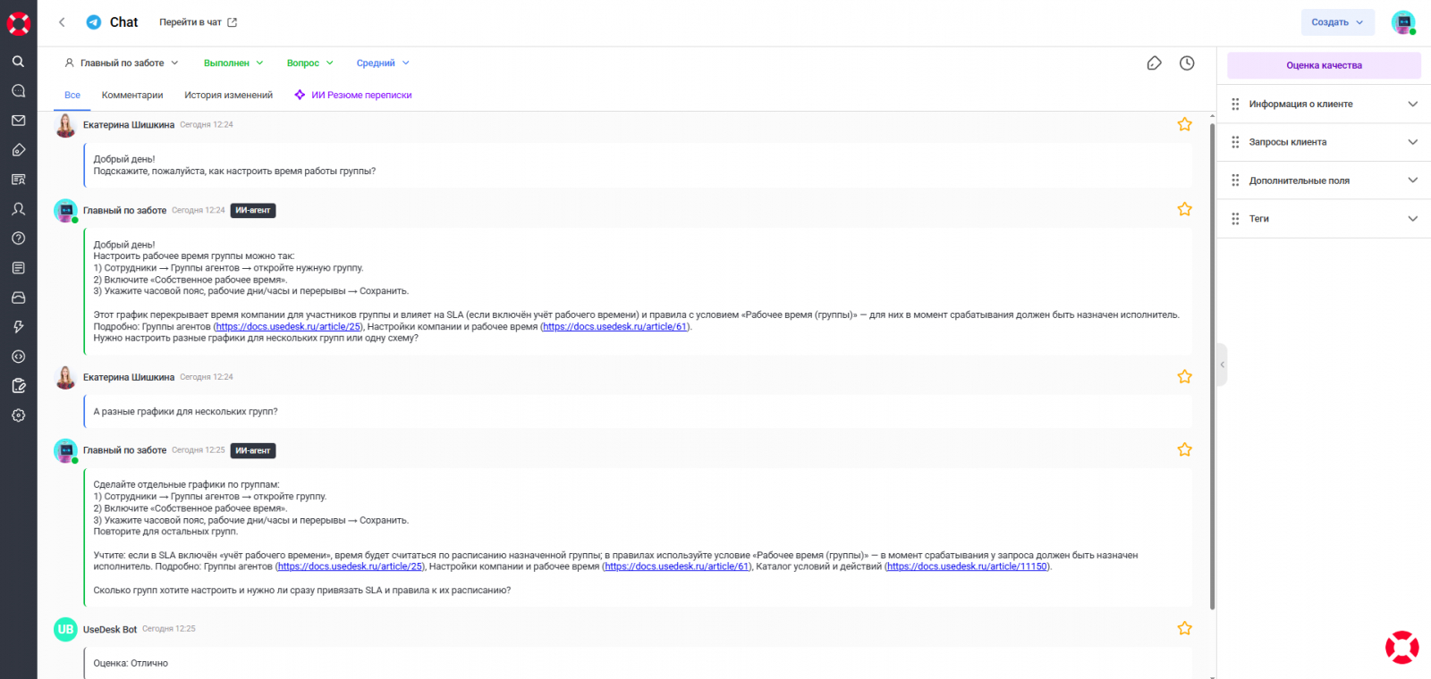Toggle star on the 12:25 ИИ-агент reply
This screenshot has width=1431, height=679.
point(1184,450)
